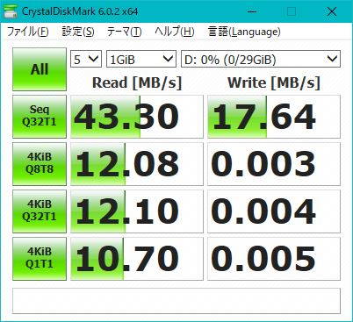Screen dimensions: 353x322
Task: Start the 4KiB Q32T1 test
Action: point(40,211)
